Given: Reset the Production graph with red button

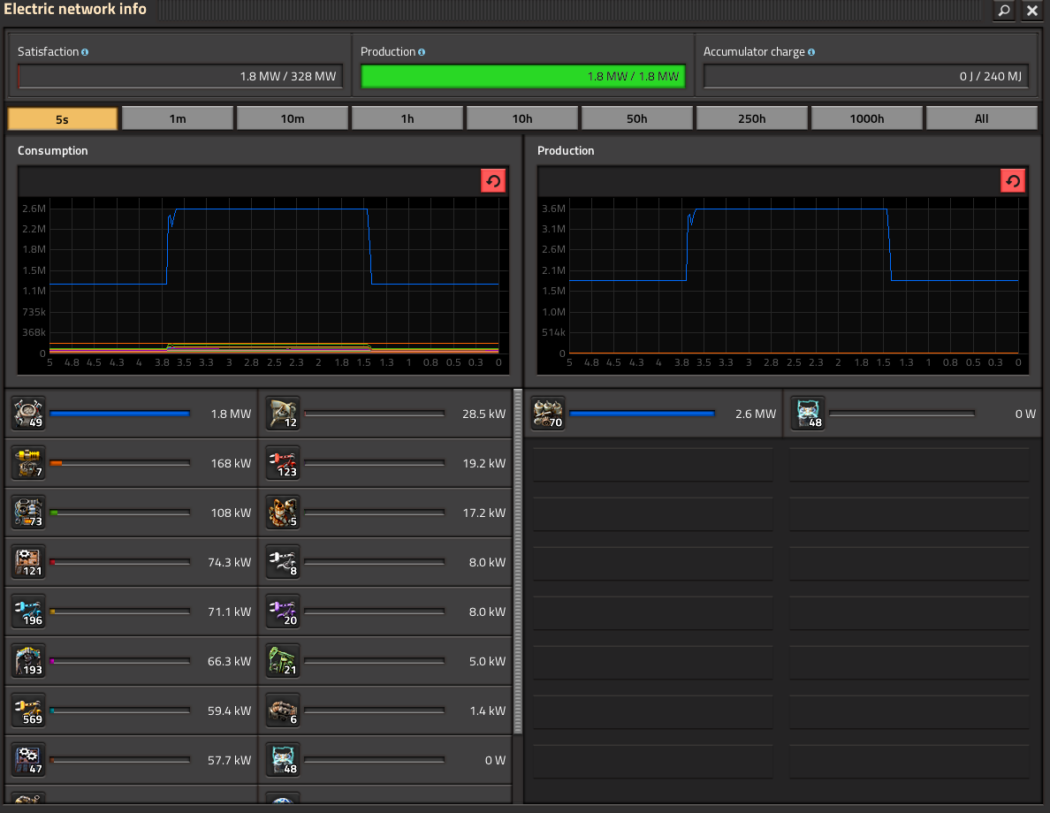Looking at the screenshot, I should coord(1013,181).
